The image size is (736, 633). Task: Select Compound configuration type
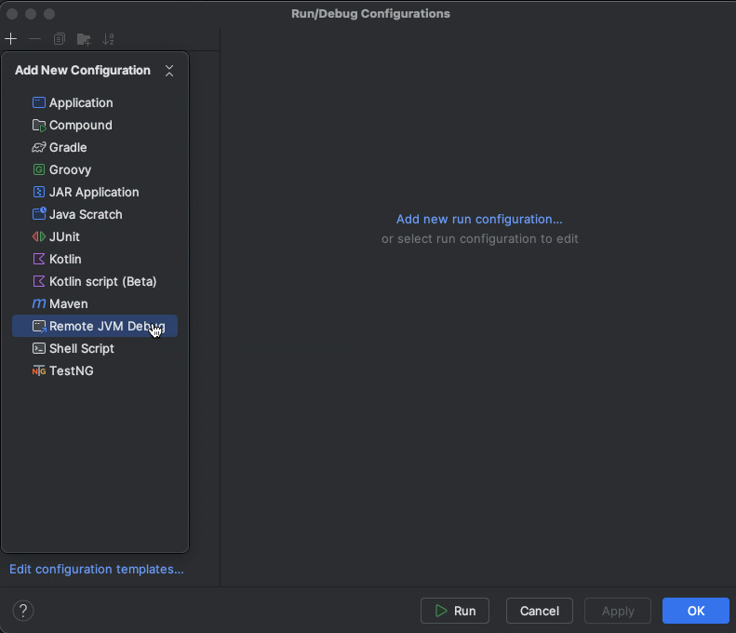pos(95,126)
